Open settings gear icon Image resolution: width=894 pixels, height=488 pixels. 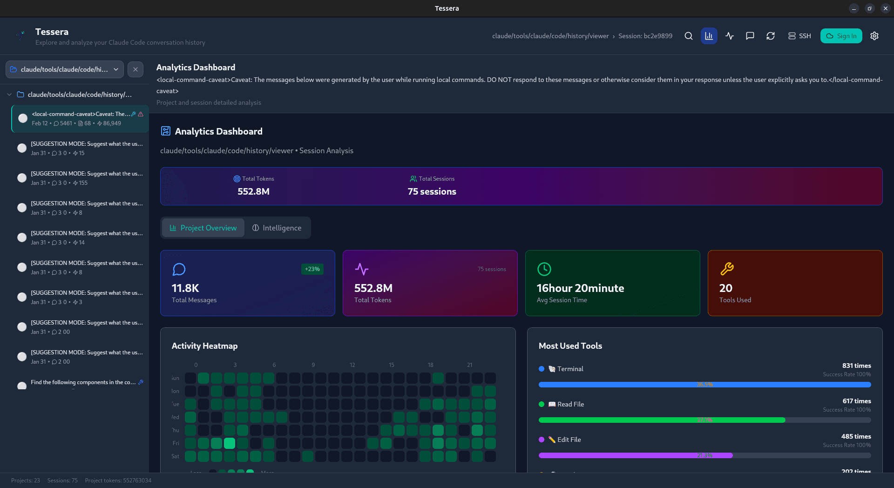point(874,36)
